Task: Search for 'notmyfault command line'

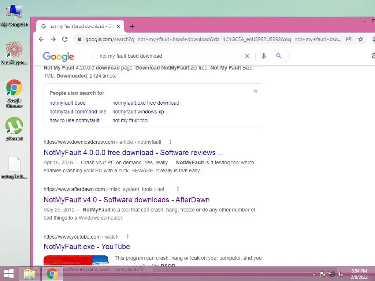Action: coord(78,112)
